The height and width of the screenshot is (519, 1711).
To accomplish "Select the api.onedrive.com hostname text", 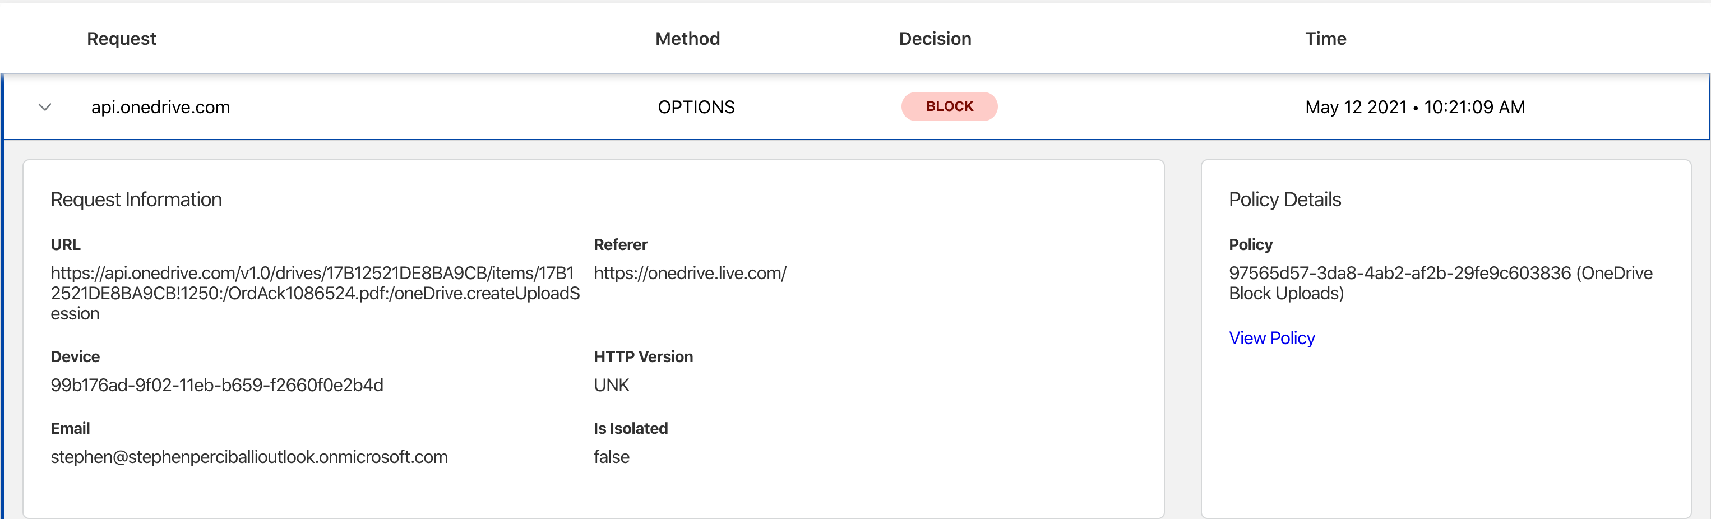I will (x=161, y=107).
